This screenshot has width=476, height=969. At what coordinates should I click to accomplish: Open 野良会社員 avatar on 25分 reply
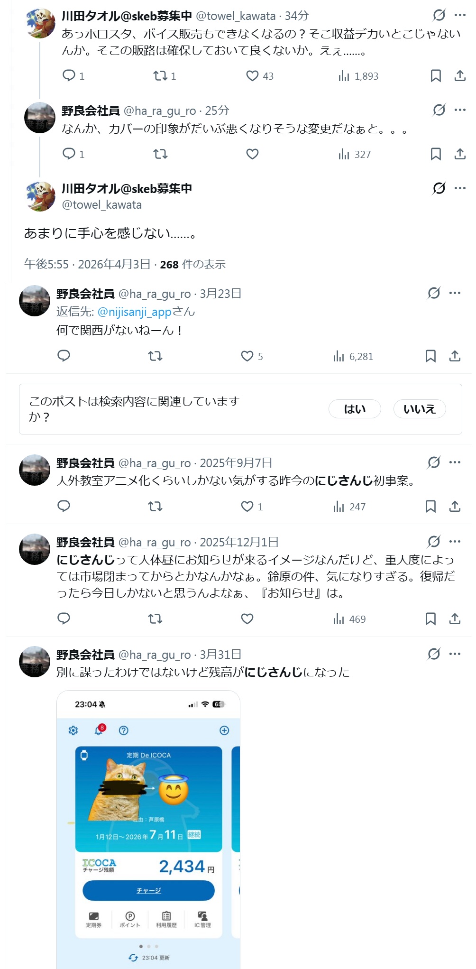40,118
